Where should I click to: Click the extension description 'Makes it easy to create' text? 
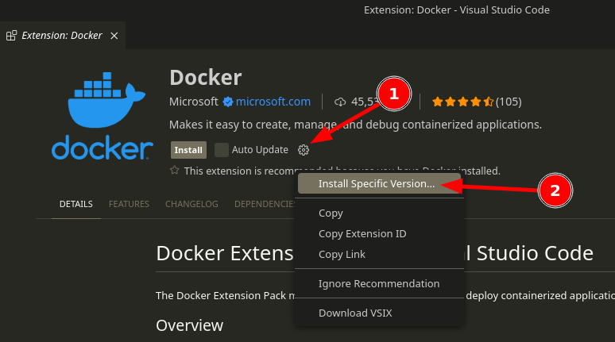click(x=355, y=125)
